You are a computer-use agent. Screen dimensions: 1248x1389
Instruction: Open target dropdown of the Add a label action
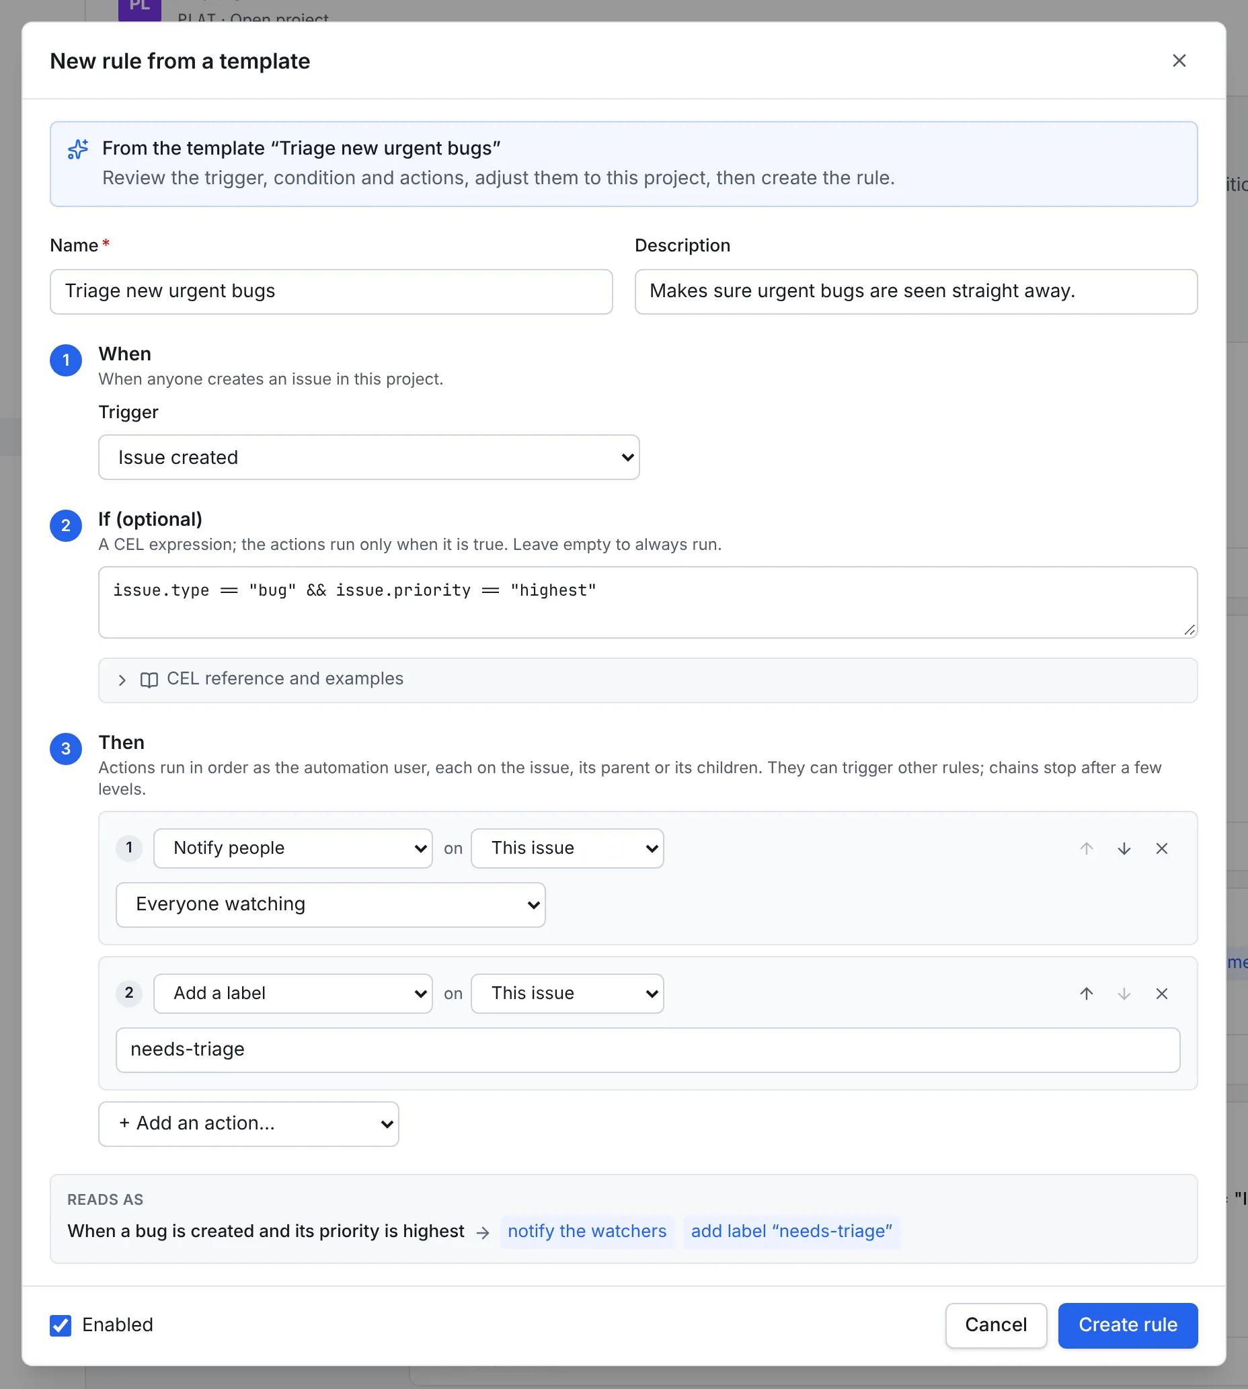[567, 994]
